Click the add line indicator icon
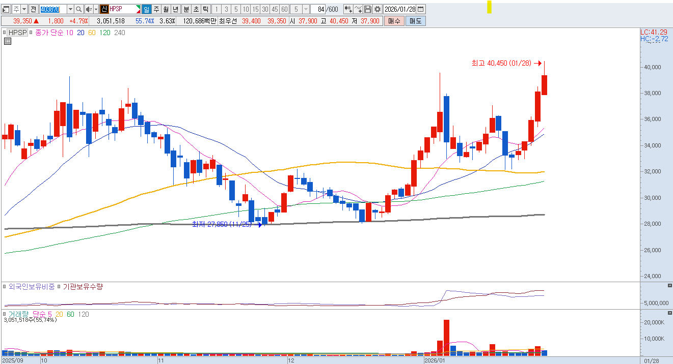673x364 pixels. point(358,10)
